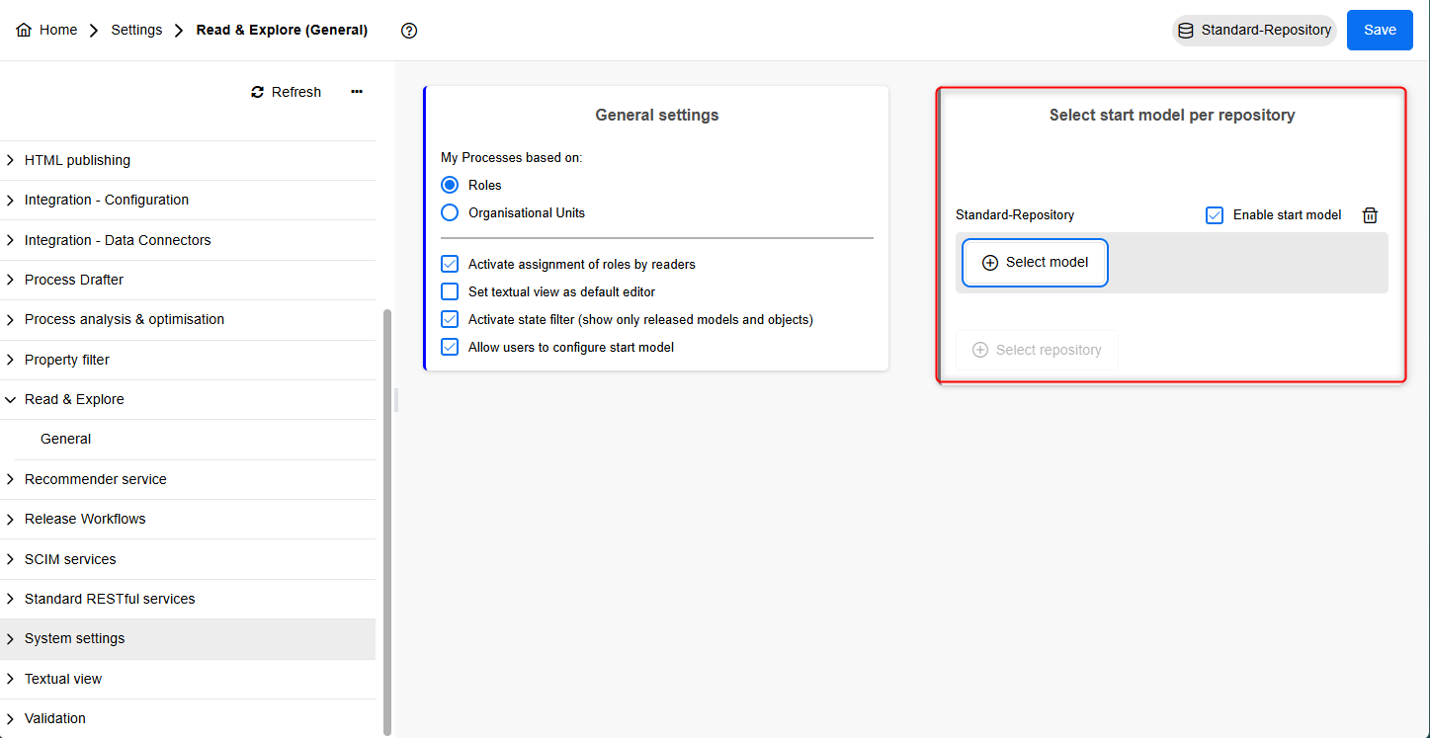Go to Settings in the breadcrumb

point(136,30)
